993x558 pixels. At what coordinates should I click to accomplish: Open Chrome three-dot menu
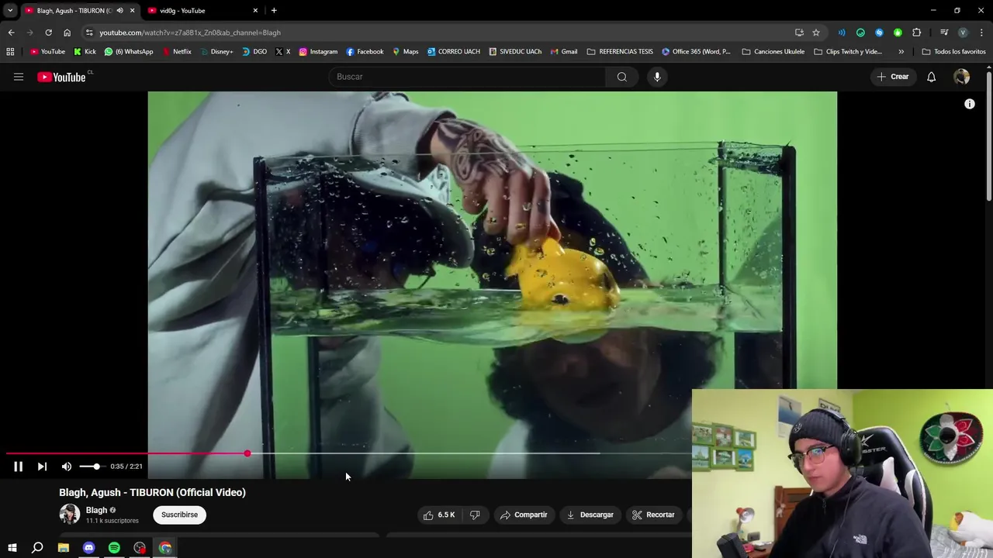(982, 33)
